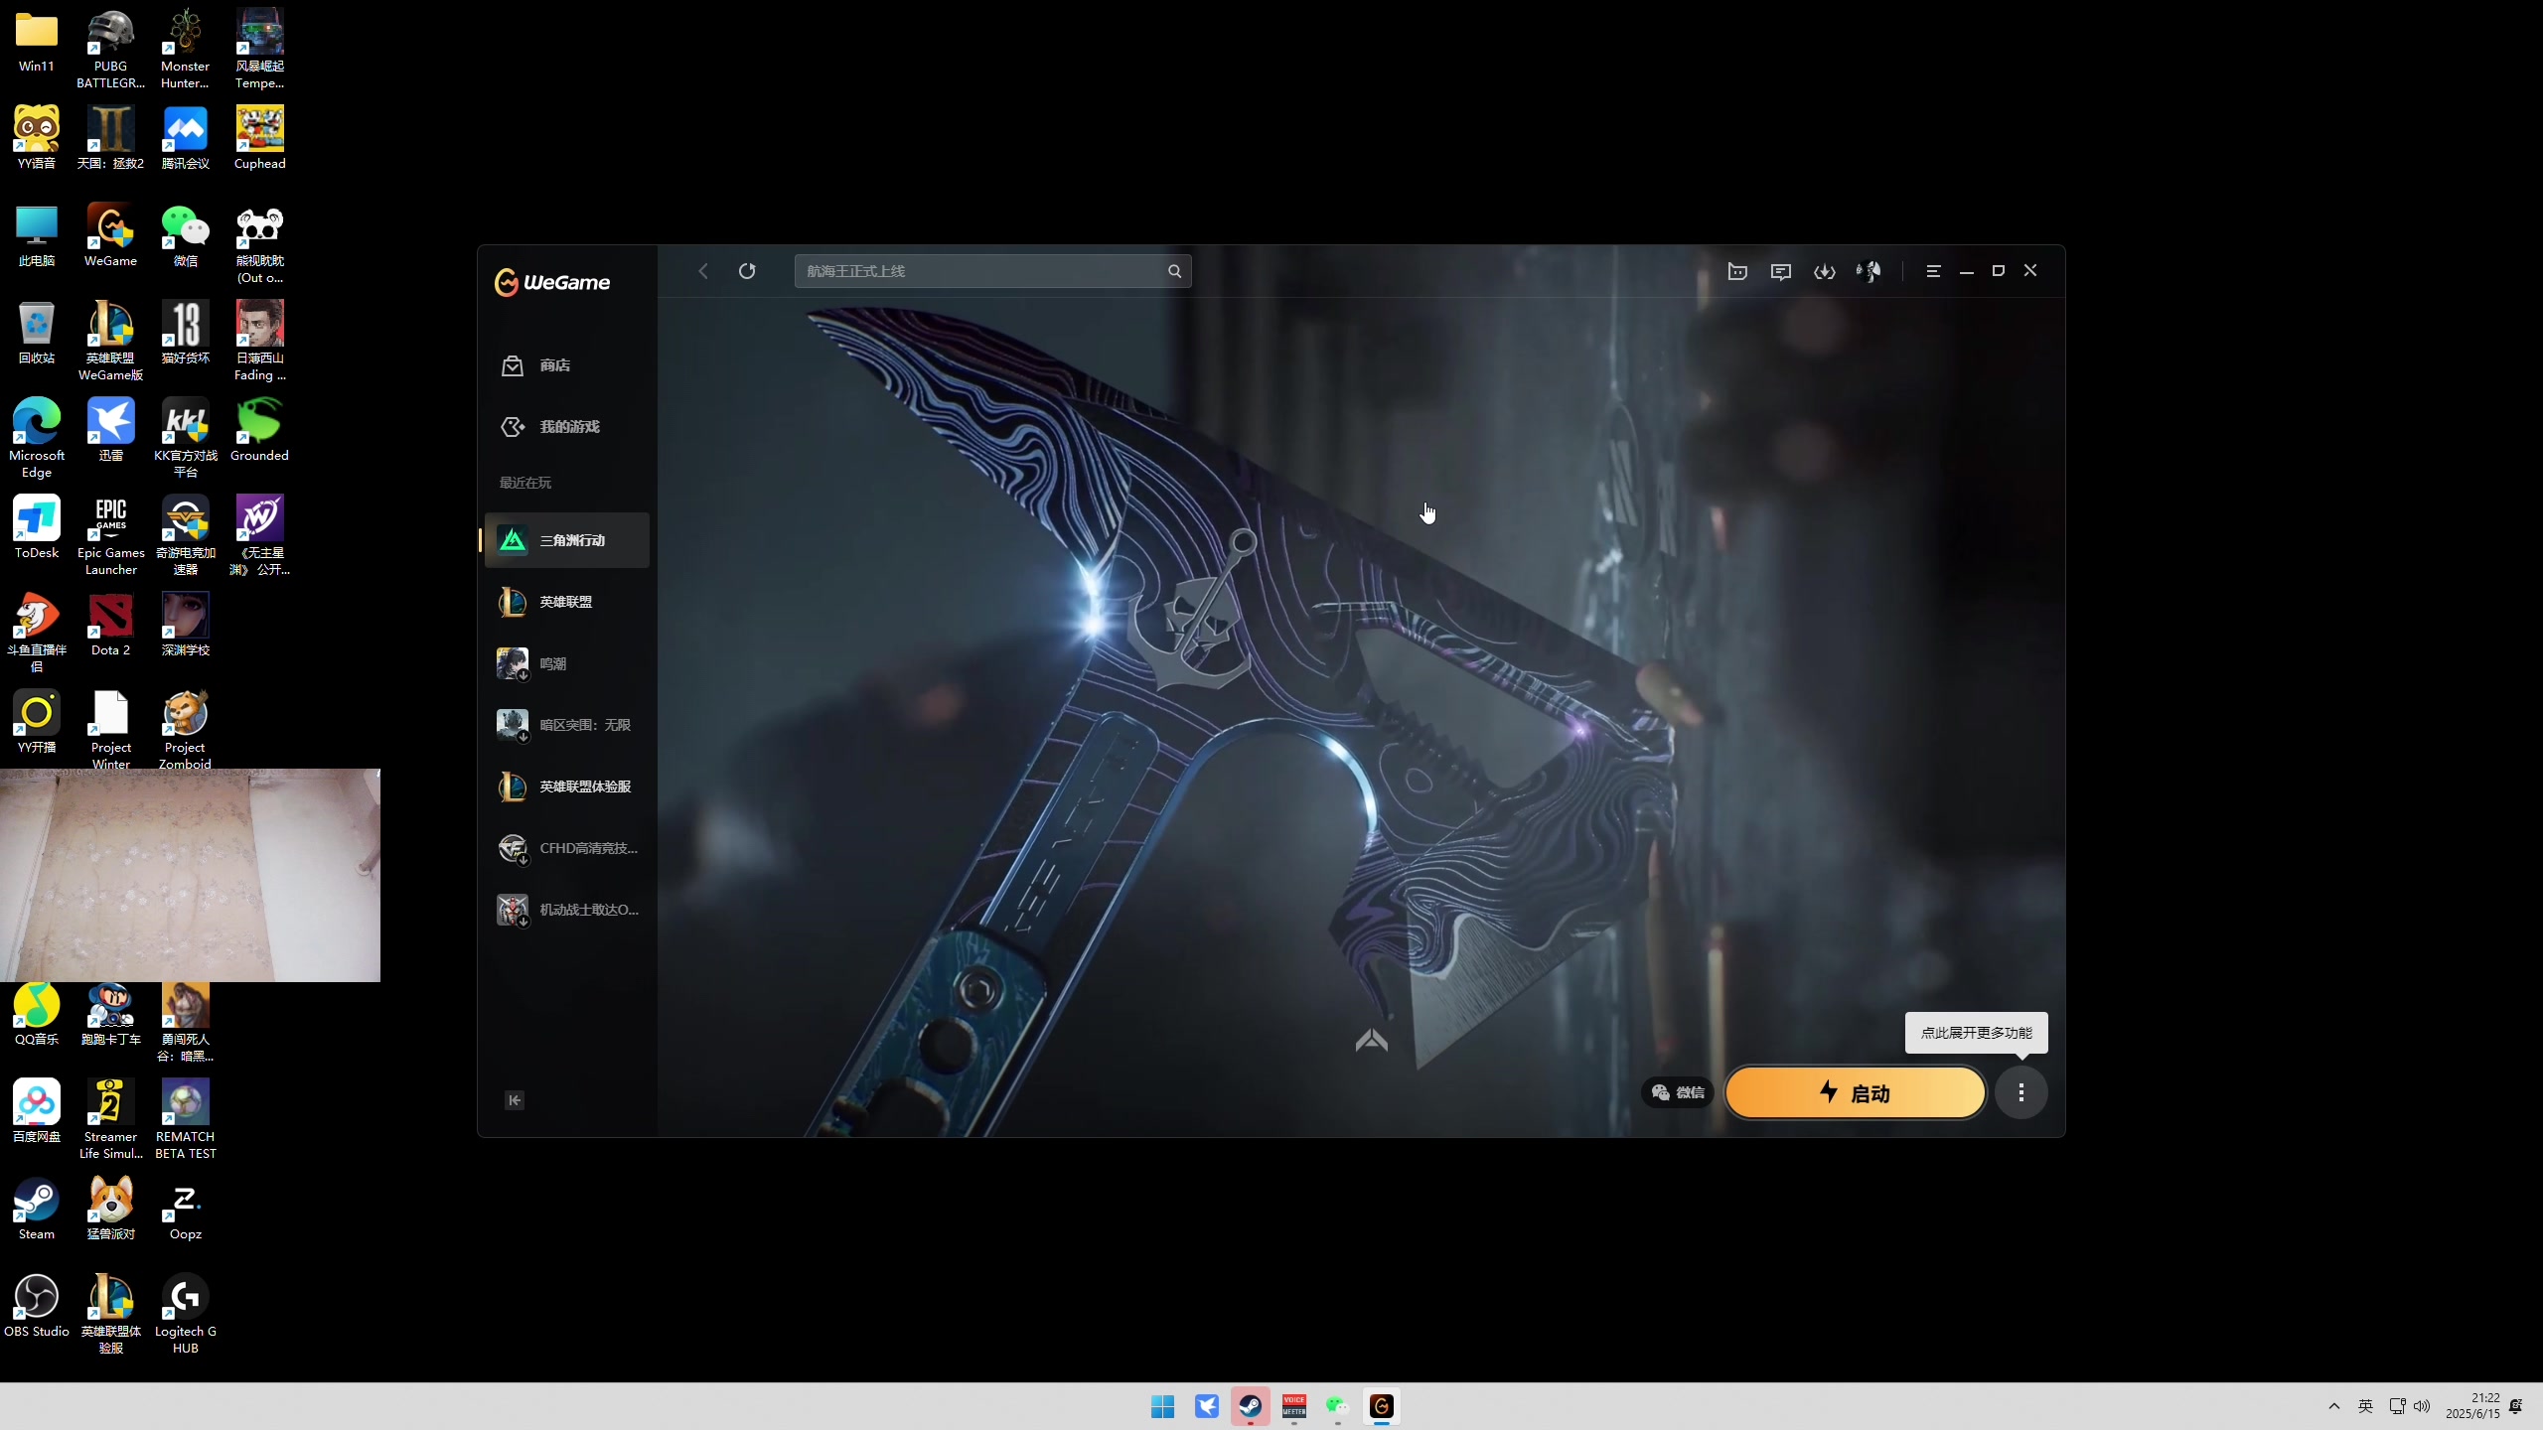Open Steam from the taskbar
This screenshot has width=2543, height=1430.
pos(1250,1406)
